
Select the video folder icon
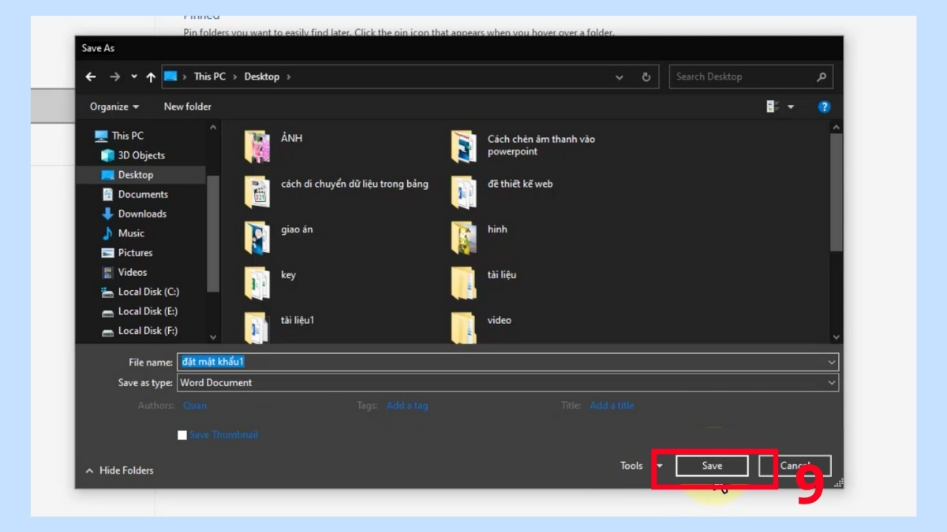[x=463, y=327]
